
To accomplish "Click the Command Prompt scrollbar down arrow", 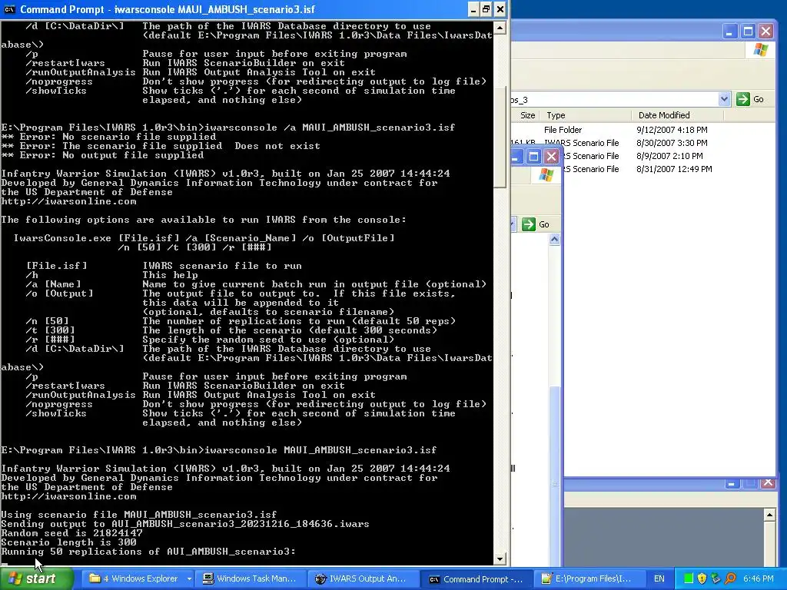I will pos(500,559).
